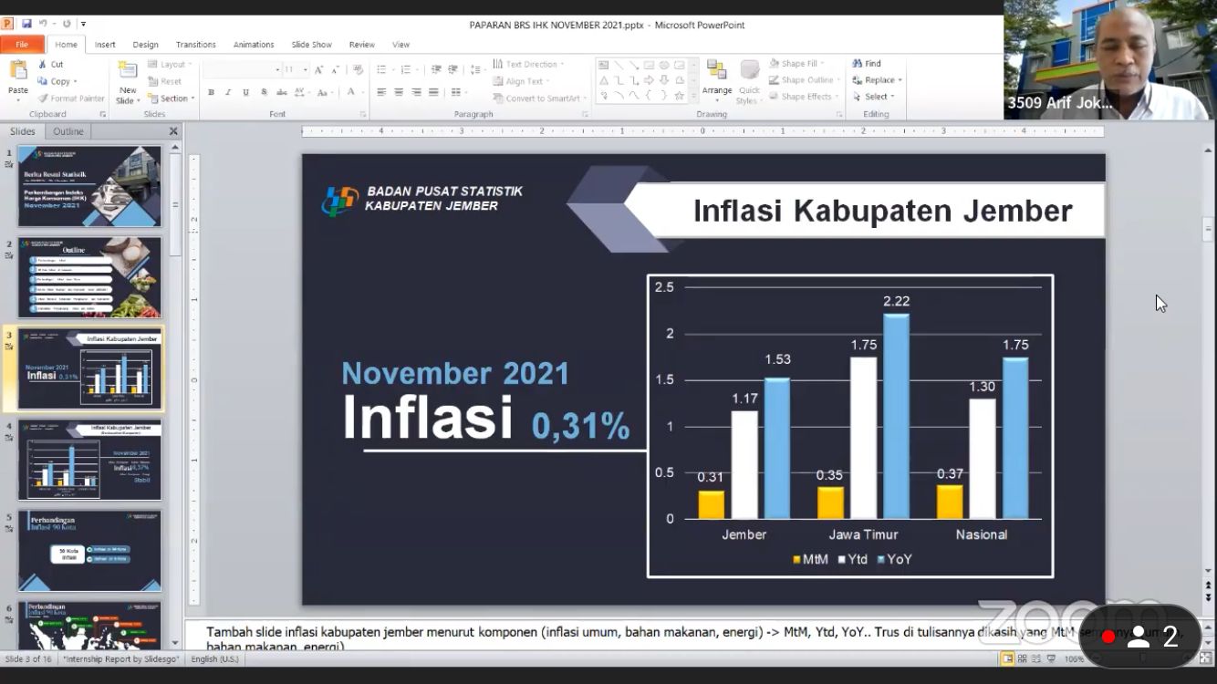This screenshot has height=684, width=1217.
Task: Open the Outline pane tab
Action: point(68,131)
